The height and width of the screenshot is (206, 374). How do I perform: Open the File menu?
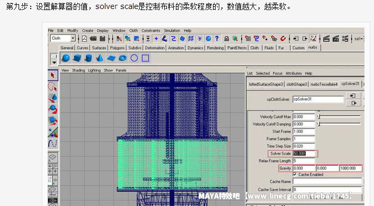(50, 31)
